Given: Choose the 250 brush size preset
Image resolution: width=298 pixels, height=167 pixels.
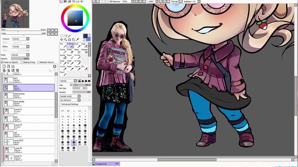Looking at the screenshot, I should [74, 143].
